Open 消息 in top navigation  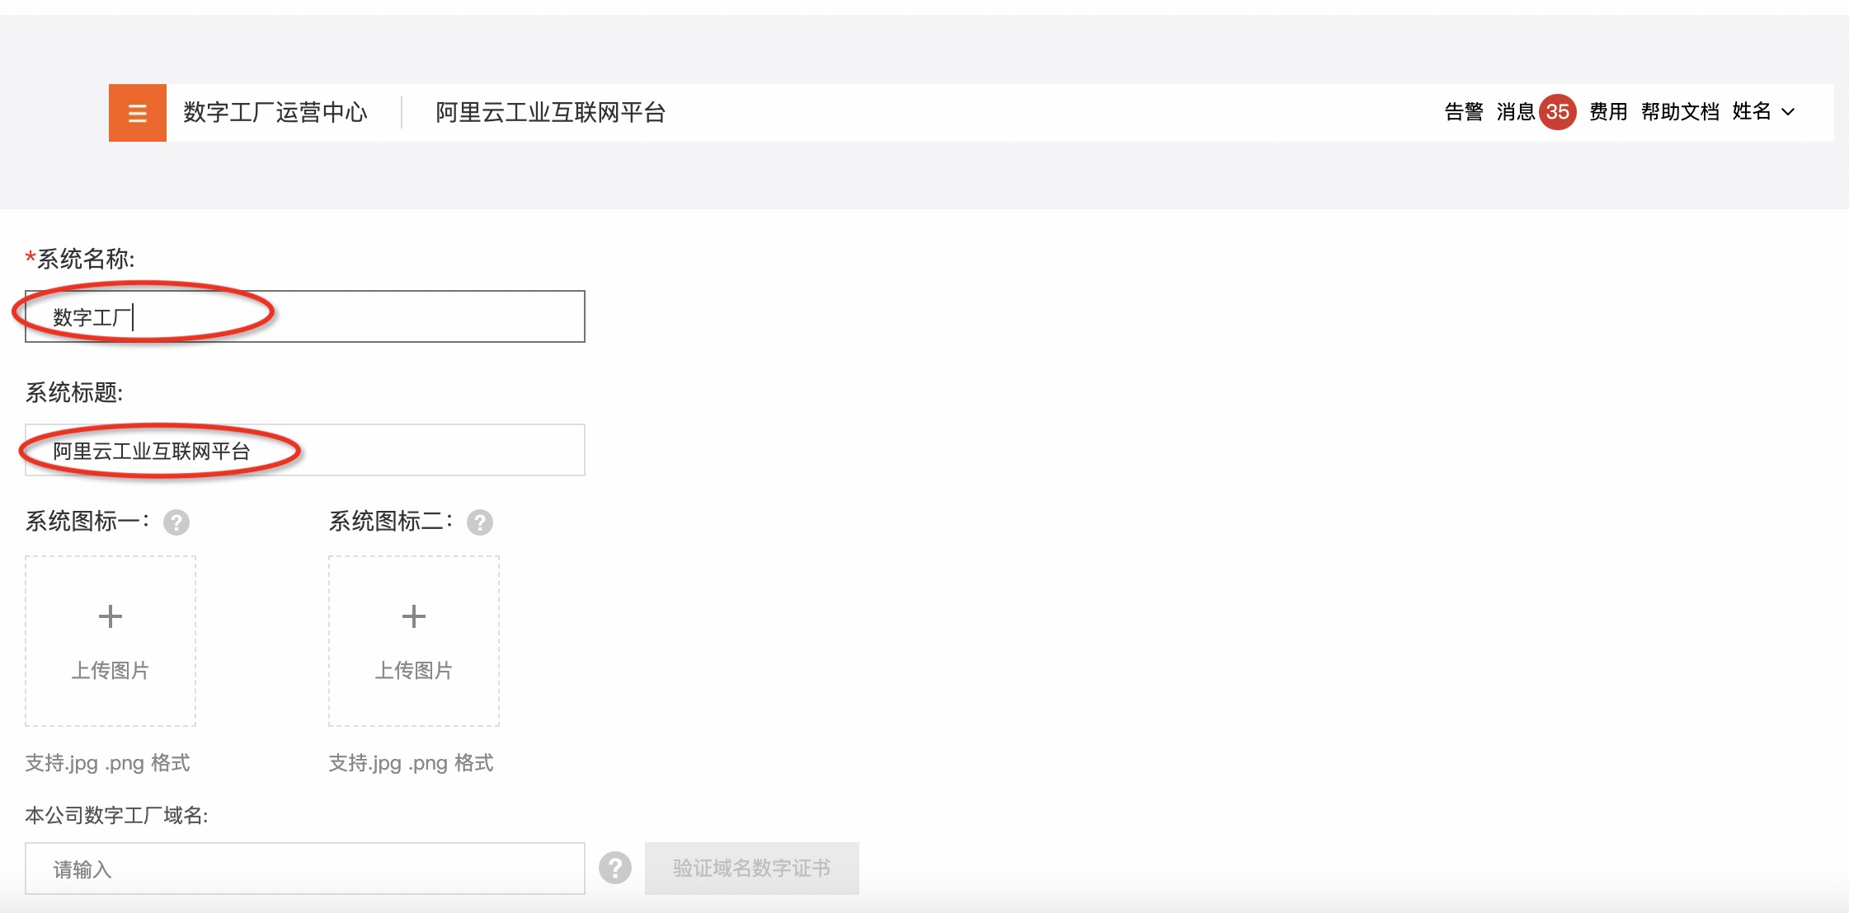click(x=1516, y=112)
